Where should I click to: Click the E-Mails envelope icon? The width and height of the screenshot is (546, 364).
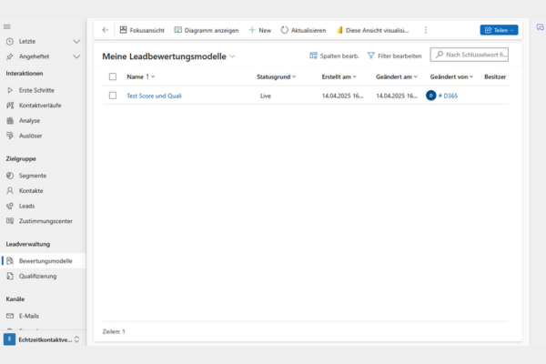tap(10, 316)
